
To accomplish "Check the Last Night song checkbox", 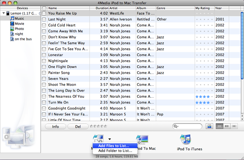I will 44,19.
